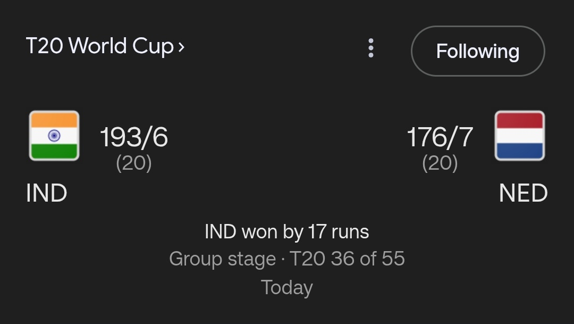Tap the Netherlands flag icon
This screenshot has height=324, width=574.
coord(519,136)
